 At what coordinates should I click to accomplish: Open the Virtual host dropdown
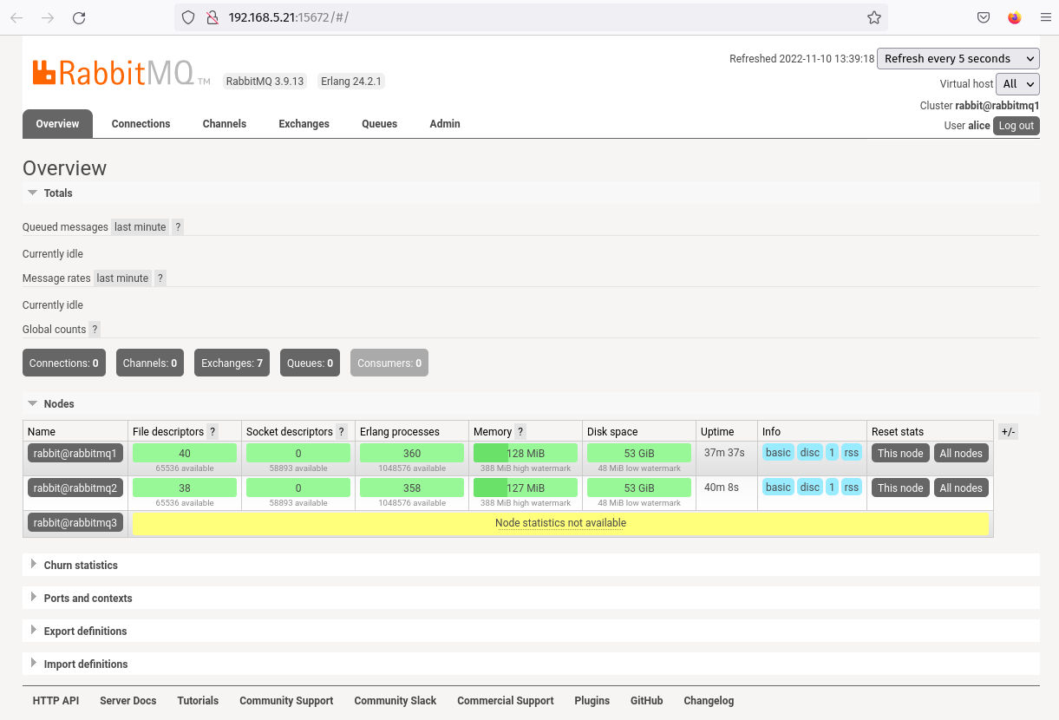pyautogui.click(x=1017, y=84)
